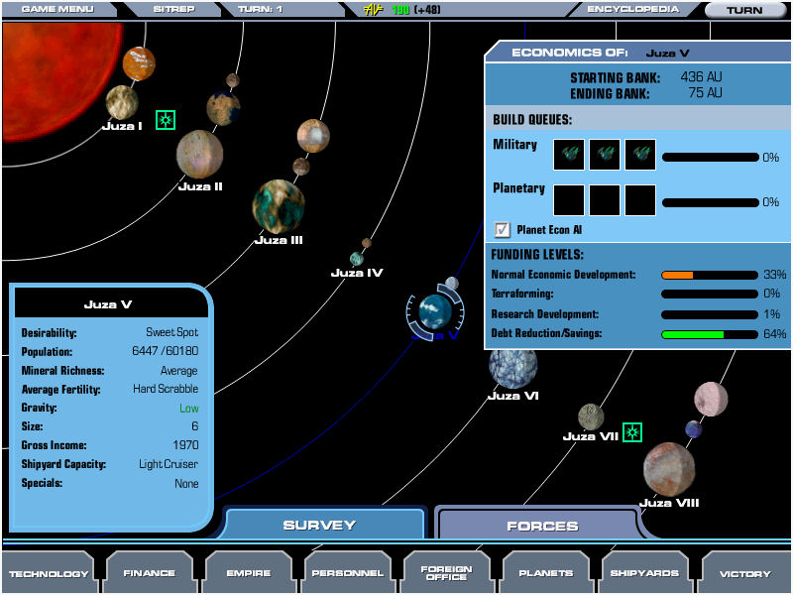Click the green colony marker beside Juza I
The width and height of the screenshot is (793, 595).
click(166, 120)
